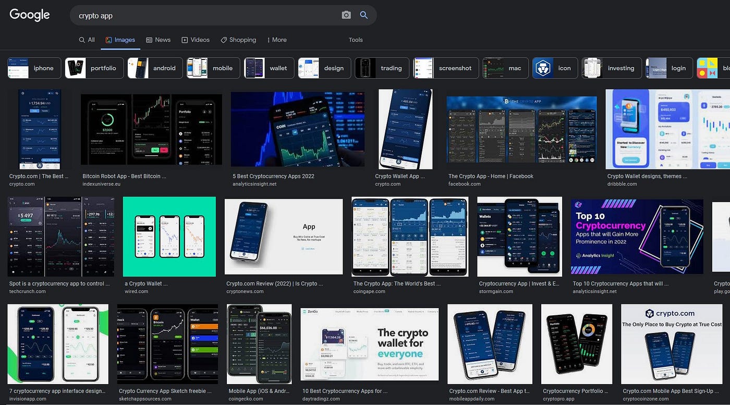This screenshot has height=405, width=730.
Task: Open the 'Crypto.com | The Best' thumbnail image
Action: (x=40, y=129)
